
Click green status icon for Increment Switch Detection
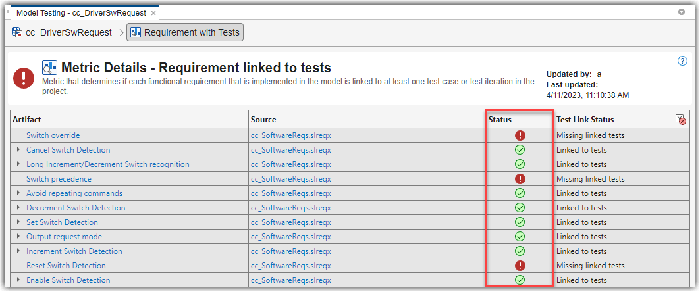(x=520, y=251)
